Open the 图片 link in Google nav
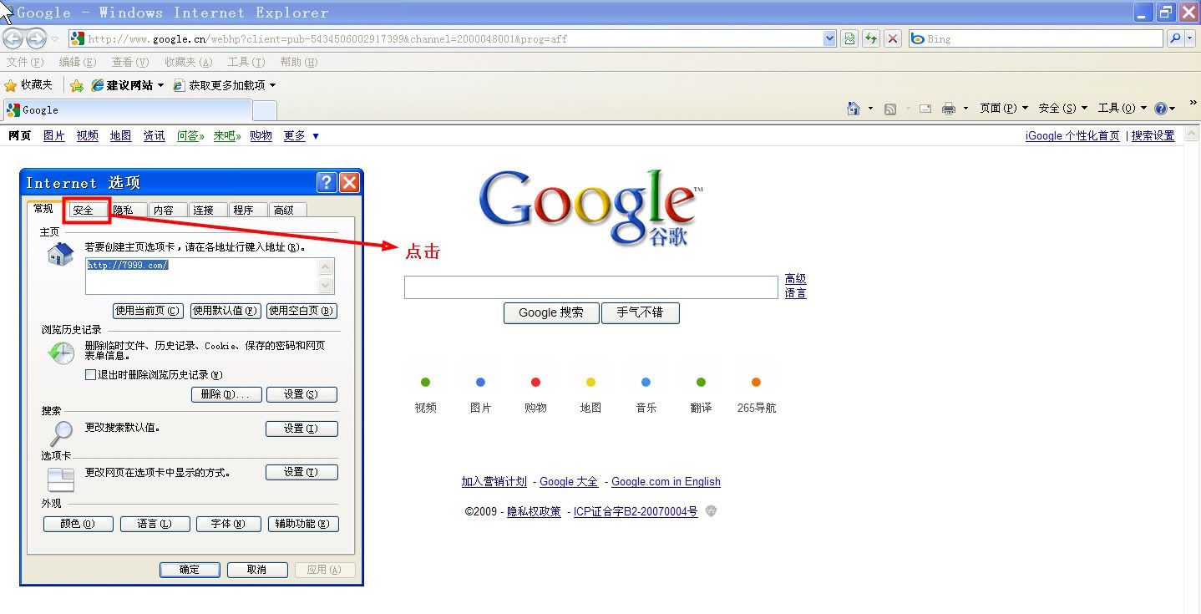Viewport: 1201px width, 614px height. (54, 135)
